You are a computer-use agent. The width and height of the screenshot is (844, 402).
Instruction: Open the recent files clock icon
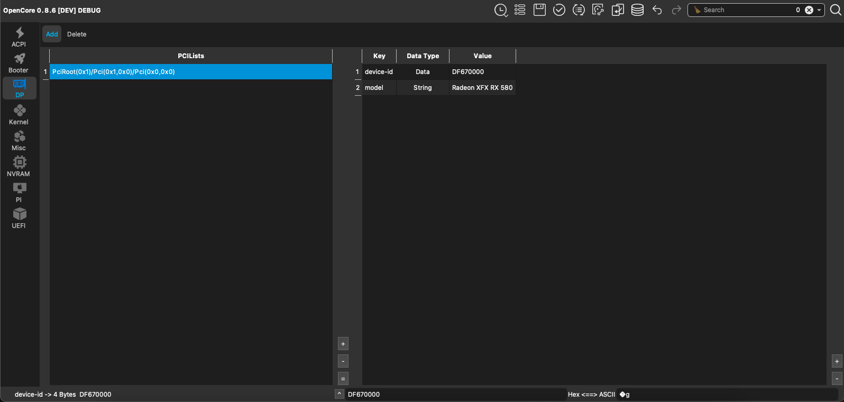[x=500, y=10]
